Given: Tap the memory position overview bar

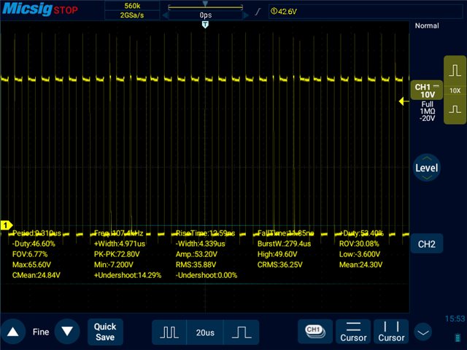Looking at the screenshot, I should [205, 7].
